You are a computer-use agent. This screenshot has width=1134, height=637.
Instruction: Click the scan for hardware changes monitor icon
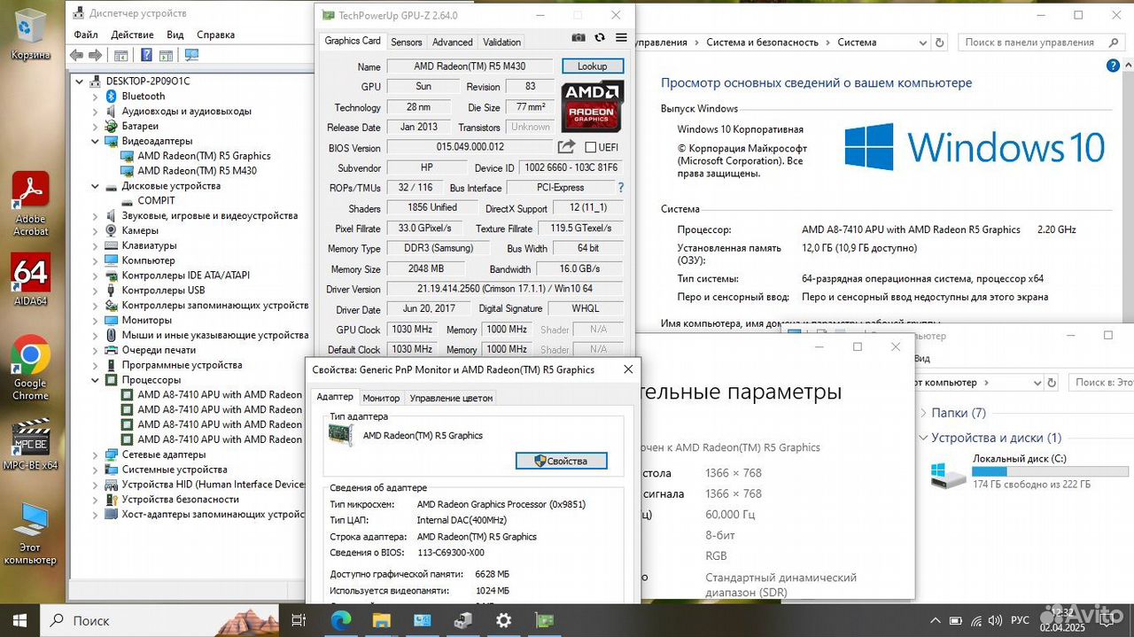(x=190, y=55)
